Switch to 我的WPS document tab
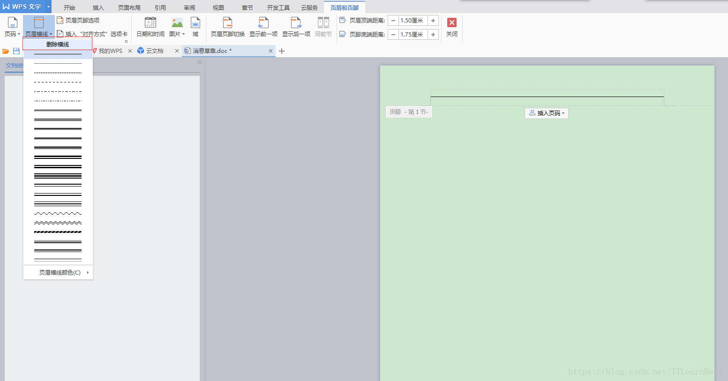This screenshot has width=728, height=381. [110, 51]
